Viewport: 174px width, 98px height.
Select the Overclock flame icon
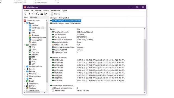(30, 35)
